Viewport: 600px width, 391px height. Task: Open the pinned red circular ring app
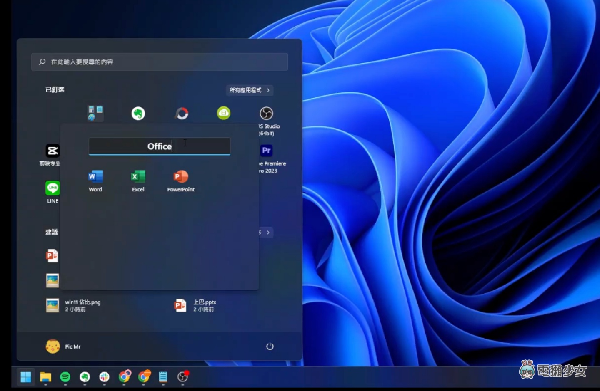182,113
